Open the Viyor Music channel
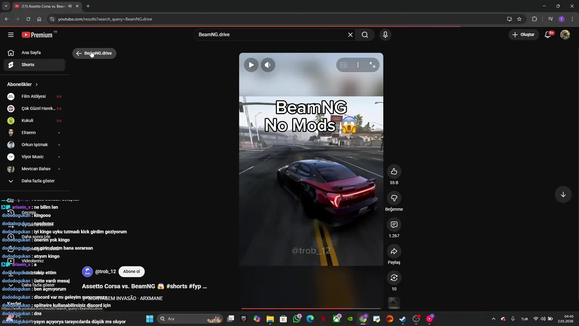Viewport: 579px width, 326px height. click(34, 157)
